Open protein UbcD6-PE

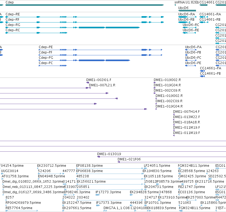193,63
